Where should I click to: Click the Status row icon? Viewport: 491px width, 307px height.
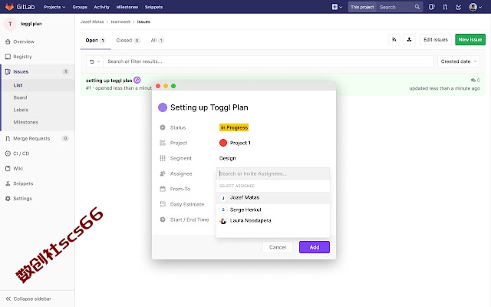163,127
